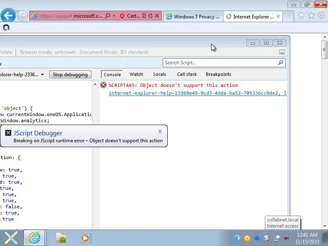The height and width of the screenshot is (246, 328).
Task: Minimize the Internet Explorer browser window
Action: (x=294, y=5)
